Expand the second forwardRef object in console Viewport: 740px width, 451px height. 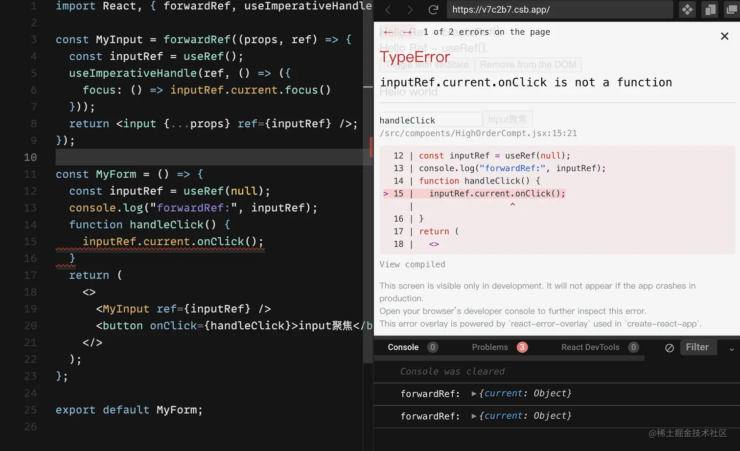point(474,416)
